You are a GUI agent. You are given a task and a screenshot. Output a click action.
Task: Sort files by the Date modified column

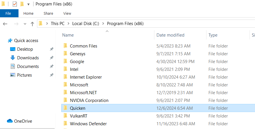click(x=170, y=35)
